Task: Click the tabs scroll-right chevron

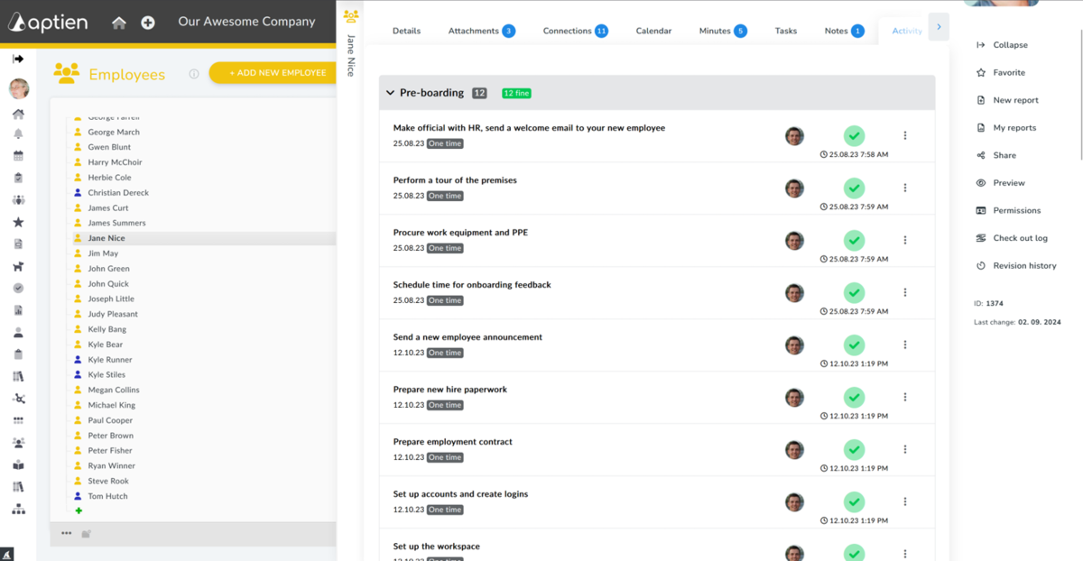Action: [939, 27]
